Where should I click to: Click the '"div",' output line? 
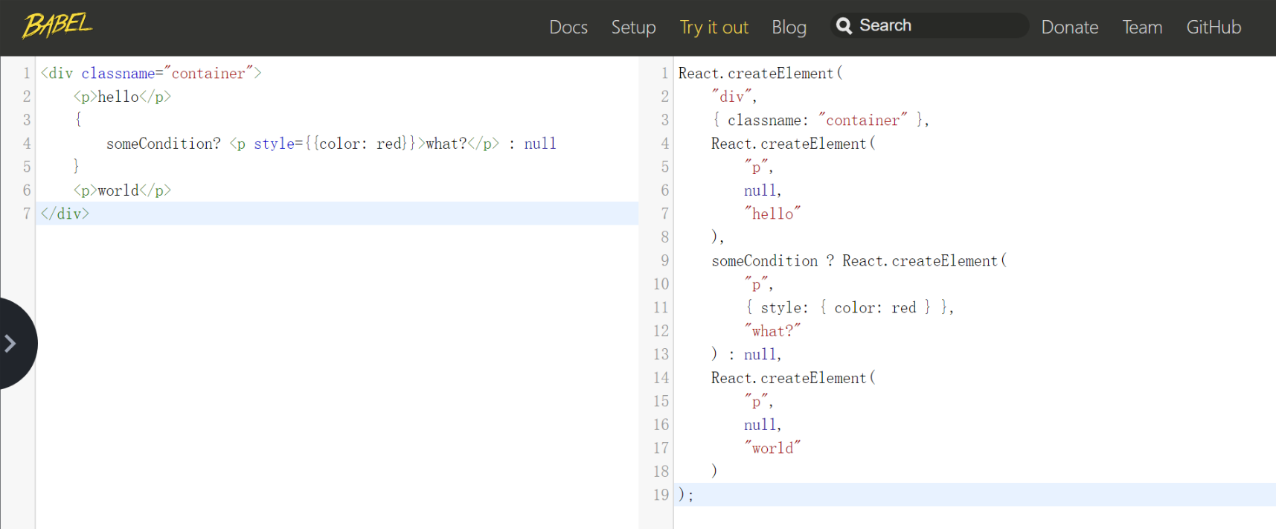point(734,97)
